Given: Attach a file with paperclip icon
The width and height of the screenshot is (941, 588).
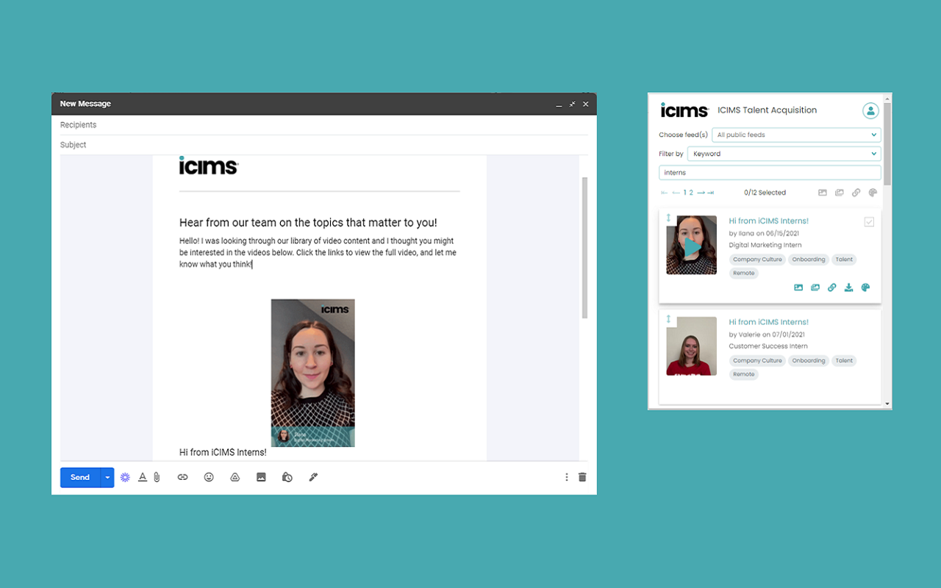Looking at the screenshot, I should (157, 477).
